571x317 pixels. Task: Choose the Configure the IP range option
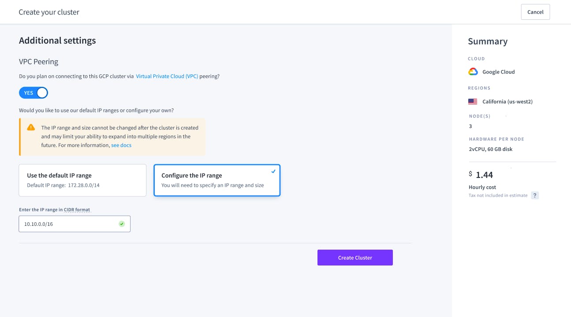216,180
